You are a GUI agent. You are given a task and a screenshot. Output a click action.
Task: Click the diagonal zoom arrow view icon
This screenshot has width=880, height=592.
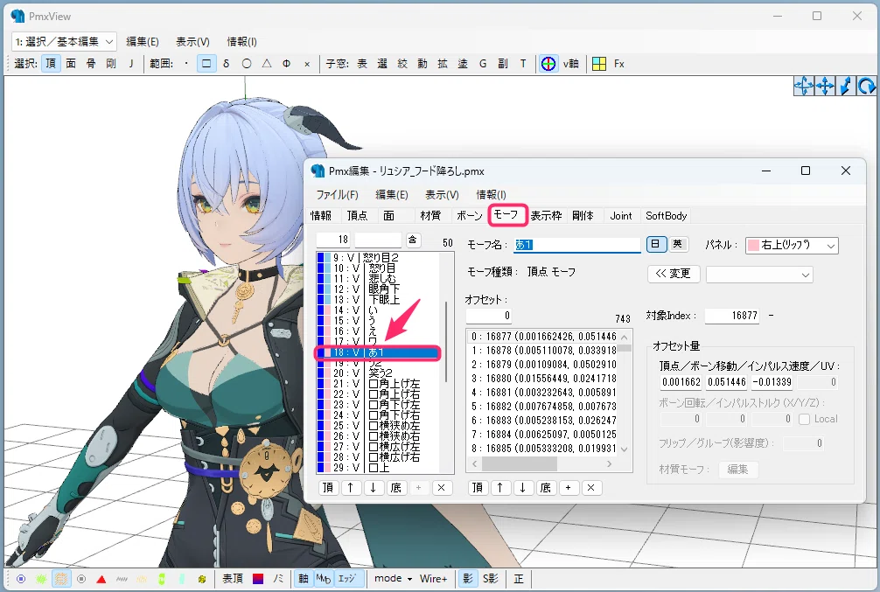846,86
